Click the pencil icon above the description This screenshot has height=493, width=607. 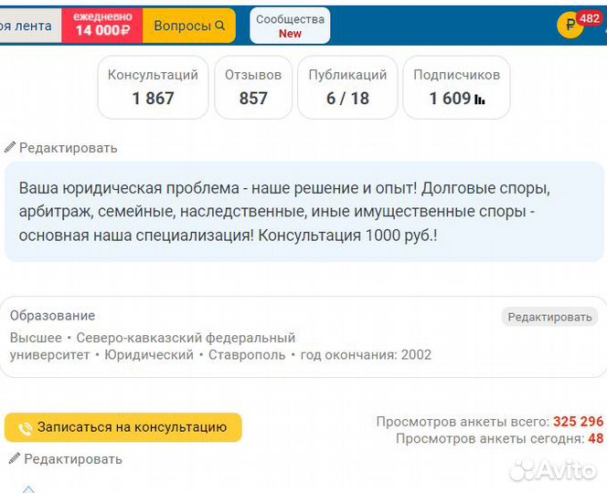tap(10, 147)
